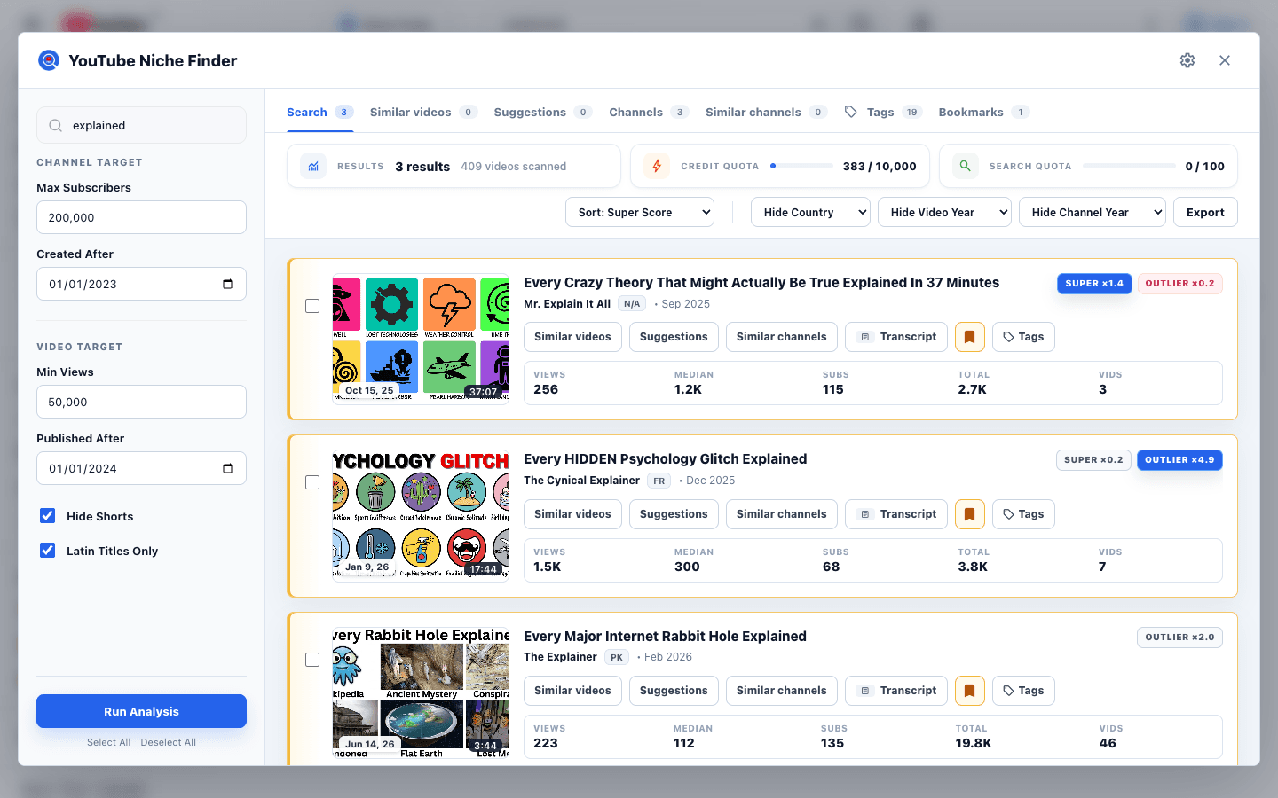Click the Published After date field
The width and height of the screenshot is (1278, 798).
(141, 468)
